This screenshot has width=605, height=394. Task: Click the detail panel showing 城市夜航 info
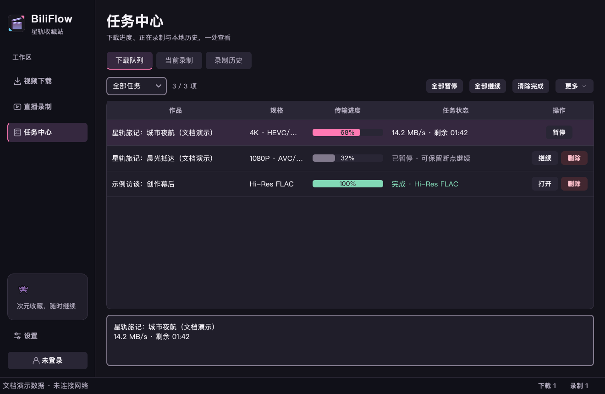click(x=350, y=340)
